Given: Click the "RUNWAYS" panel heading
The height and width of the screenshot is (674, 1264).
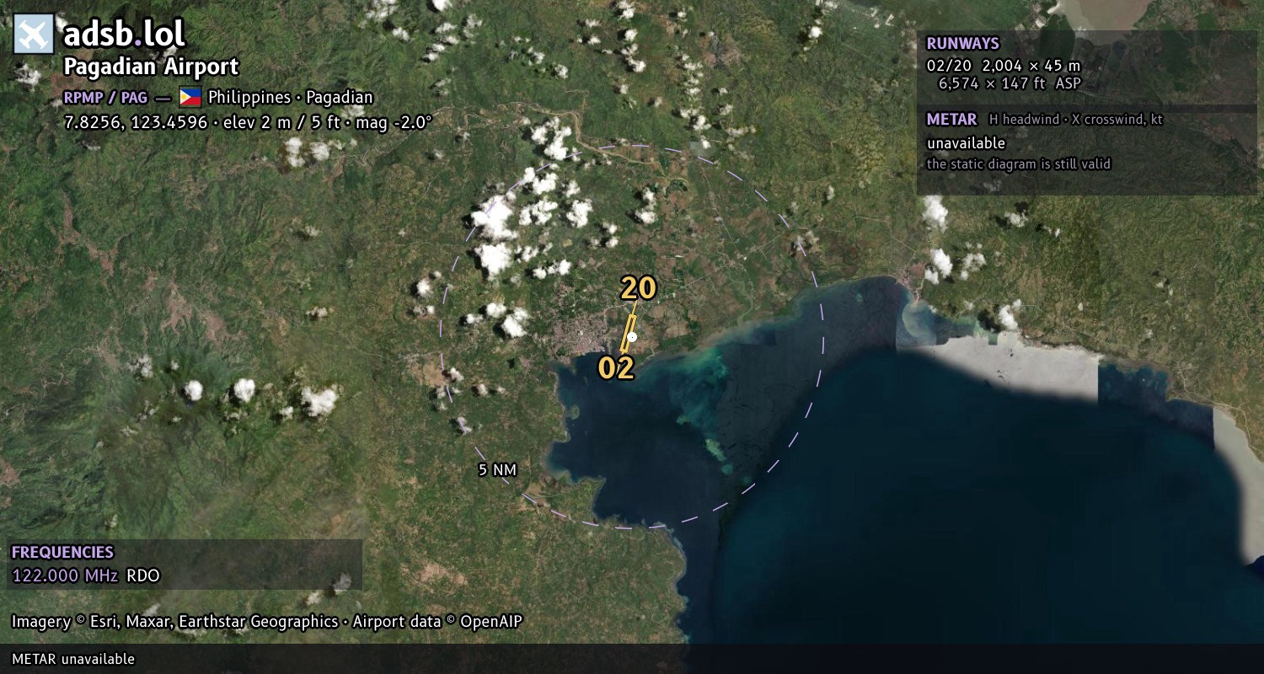Looking at the screenshot, I should point(962,43).
